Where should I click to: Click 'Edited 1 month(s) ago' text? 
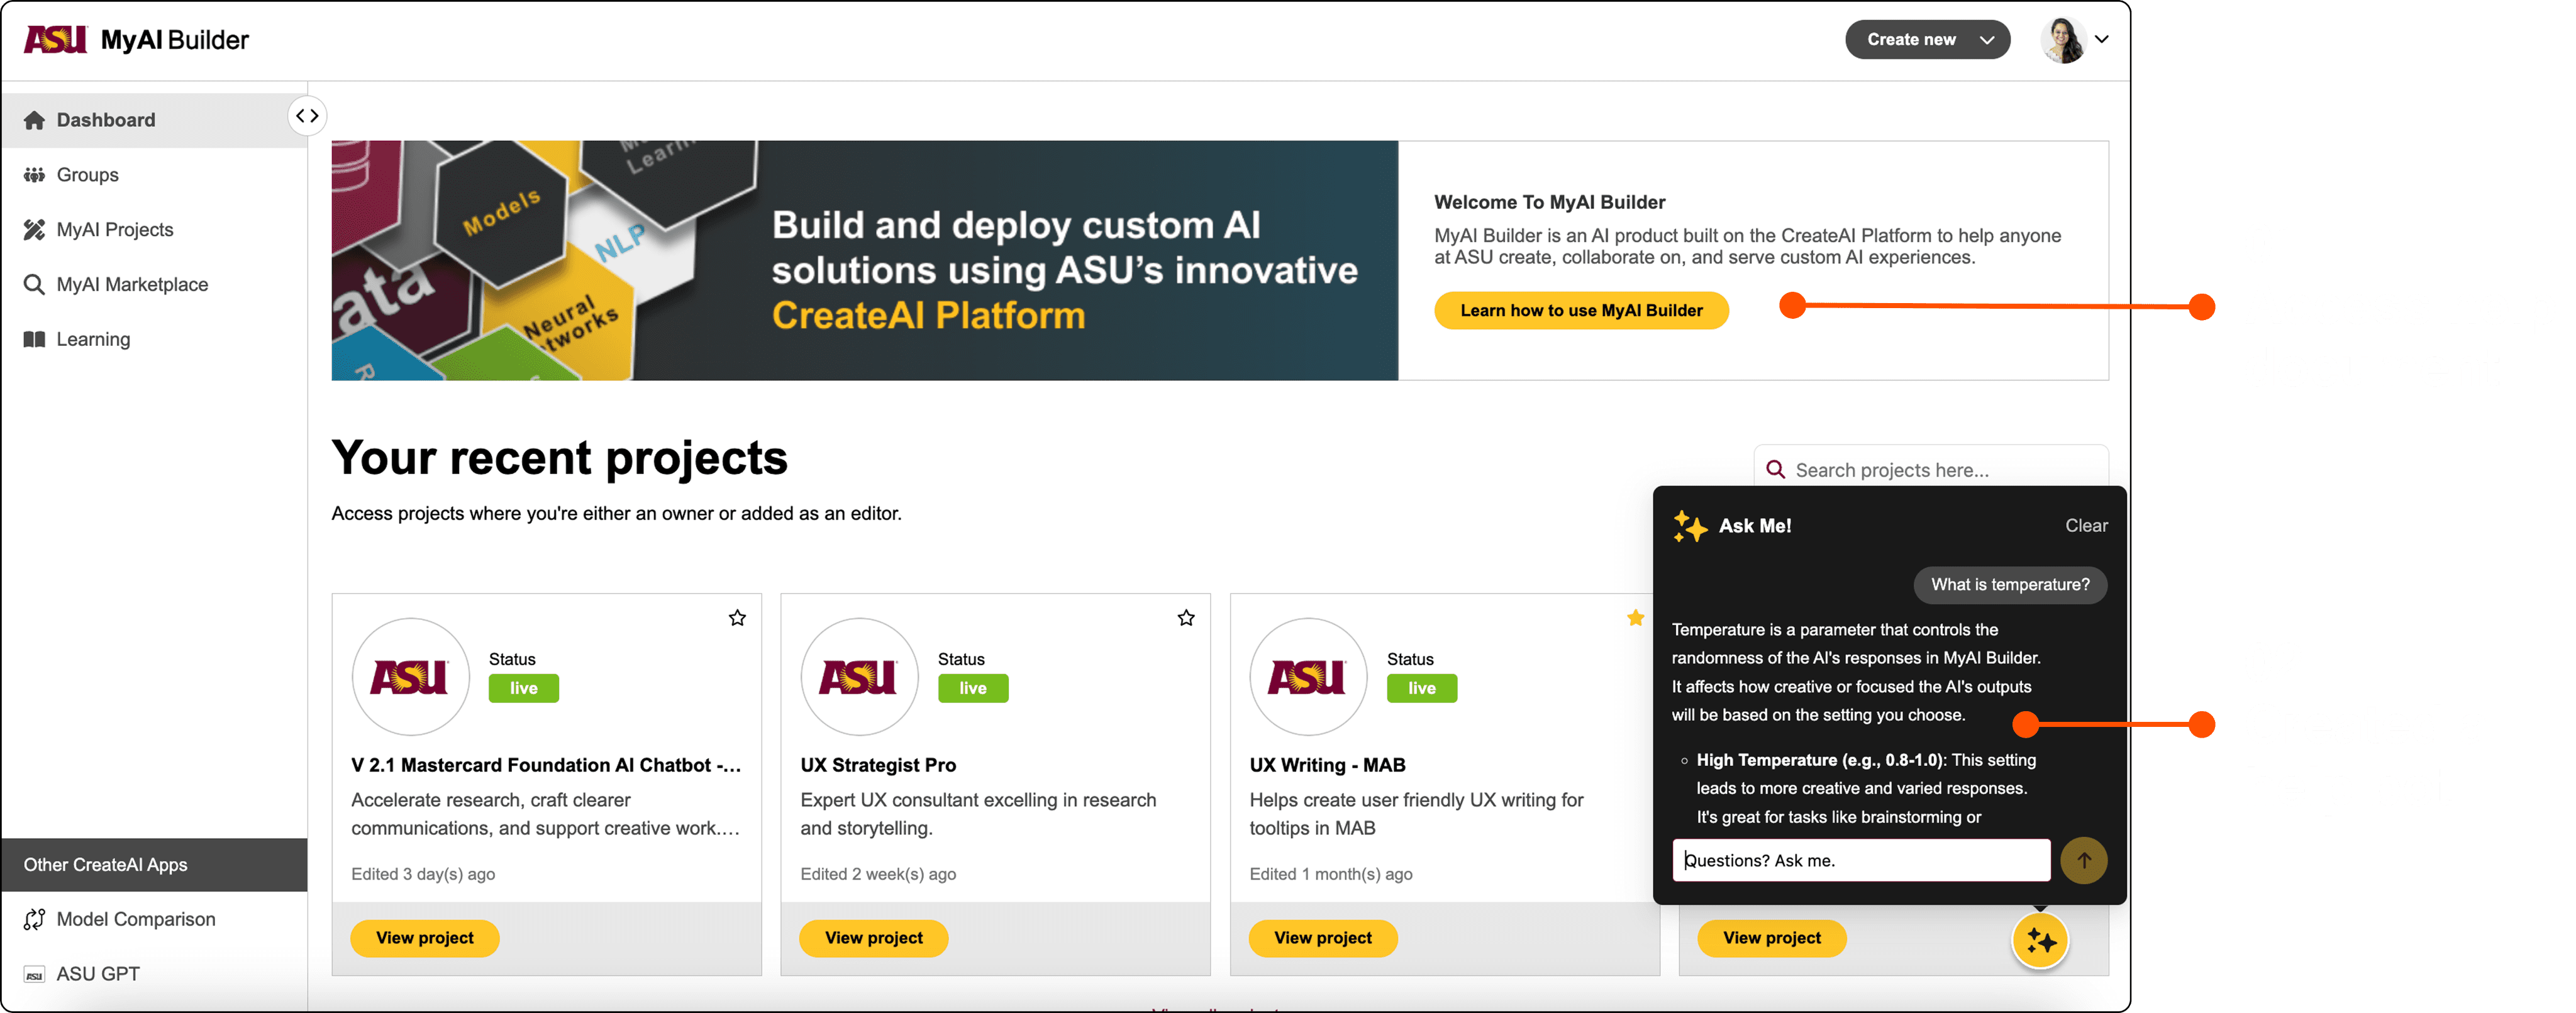click(1331, 874)
